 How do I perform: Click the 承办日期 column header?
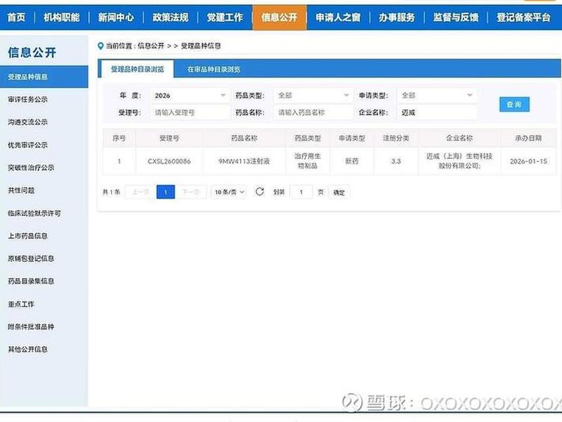528,138
